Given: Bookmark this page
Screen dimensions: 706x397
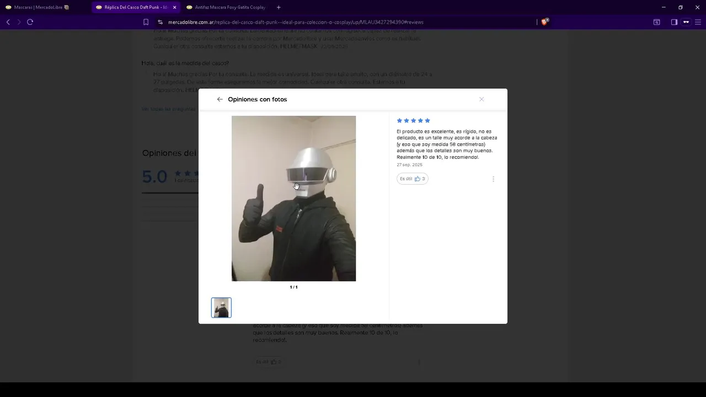Looking at the screenshot, I should click(146, 22).
